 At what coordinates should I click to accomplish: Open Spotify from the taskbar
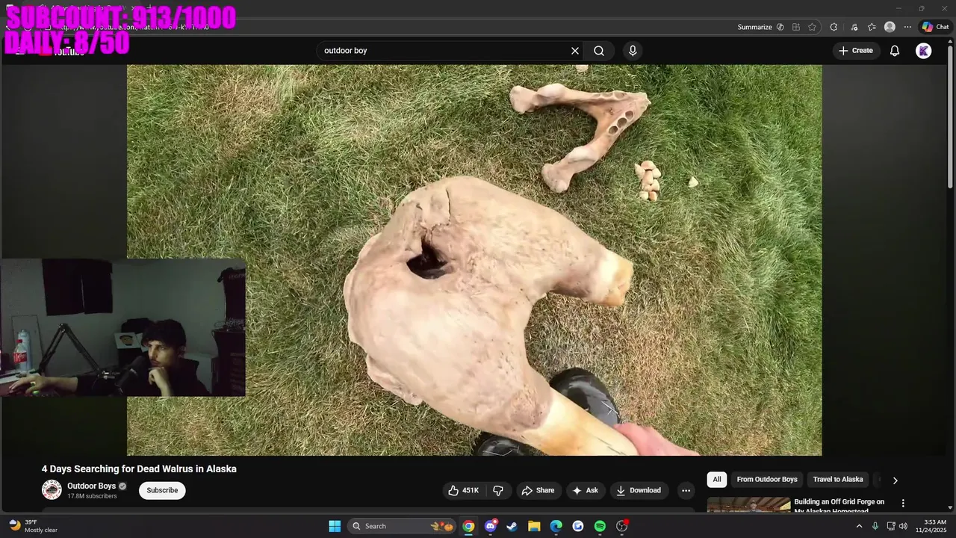(x=600, y=526)
